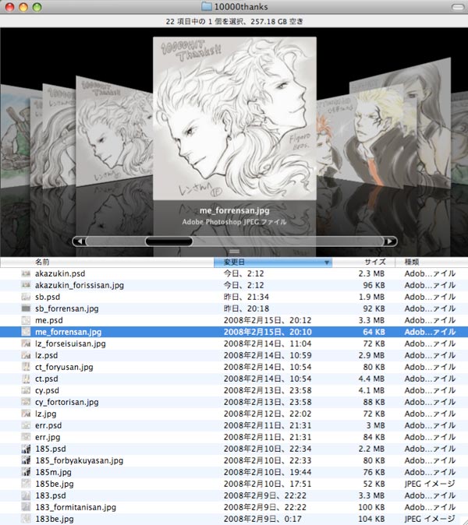Image resolution: width=468 pixels, height=525 pixels.
Task: Click the Cover Flow scrollbar track right of the thumb
Action: point(288,241)
